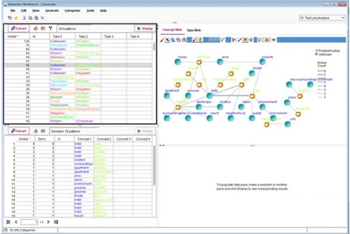The height and width of the screenshot is (234, 350).
Task: Click the Concept 4 column header
Action: [143, 139]
